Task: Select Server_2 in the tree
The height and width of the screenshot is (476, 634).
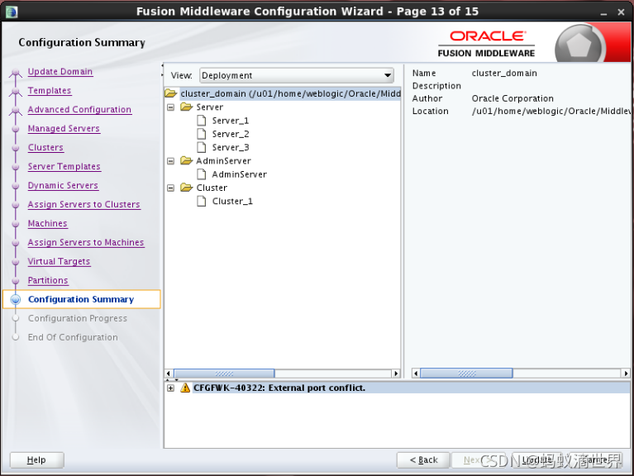Action: pyautogui.click(x=231, y=134)
